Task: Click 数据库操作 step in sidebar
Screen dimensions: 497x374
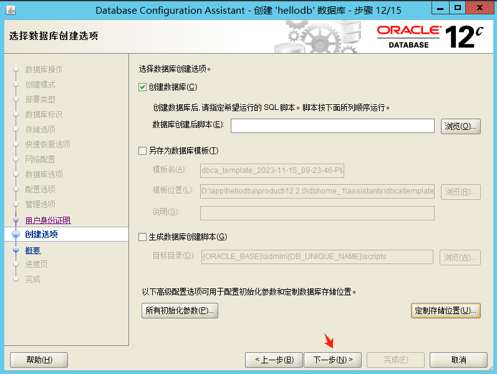Action: tap(44, 69)
